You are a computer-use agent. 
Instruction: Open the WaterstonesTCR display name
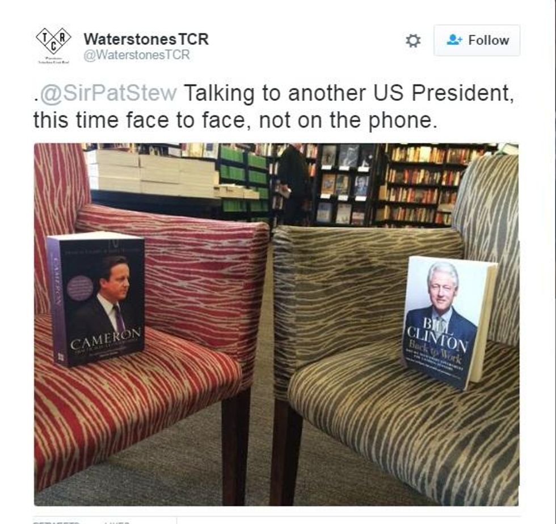146,39
